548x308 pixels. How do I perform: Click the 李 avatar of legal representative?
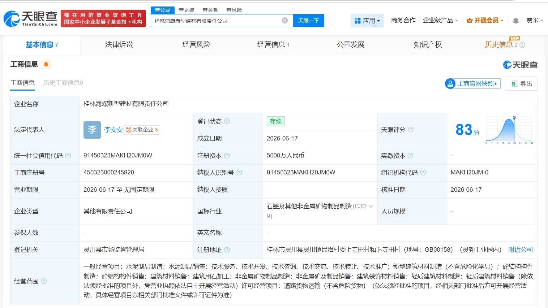click(x=92, y=130)
